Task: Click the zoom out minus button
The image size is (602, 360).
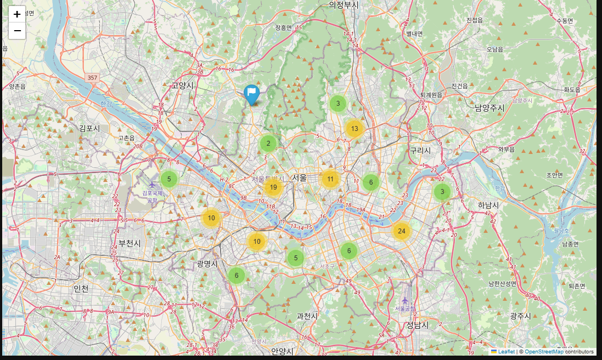Action: click(17, 31)
